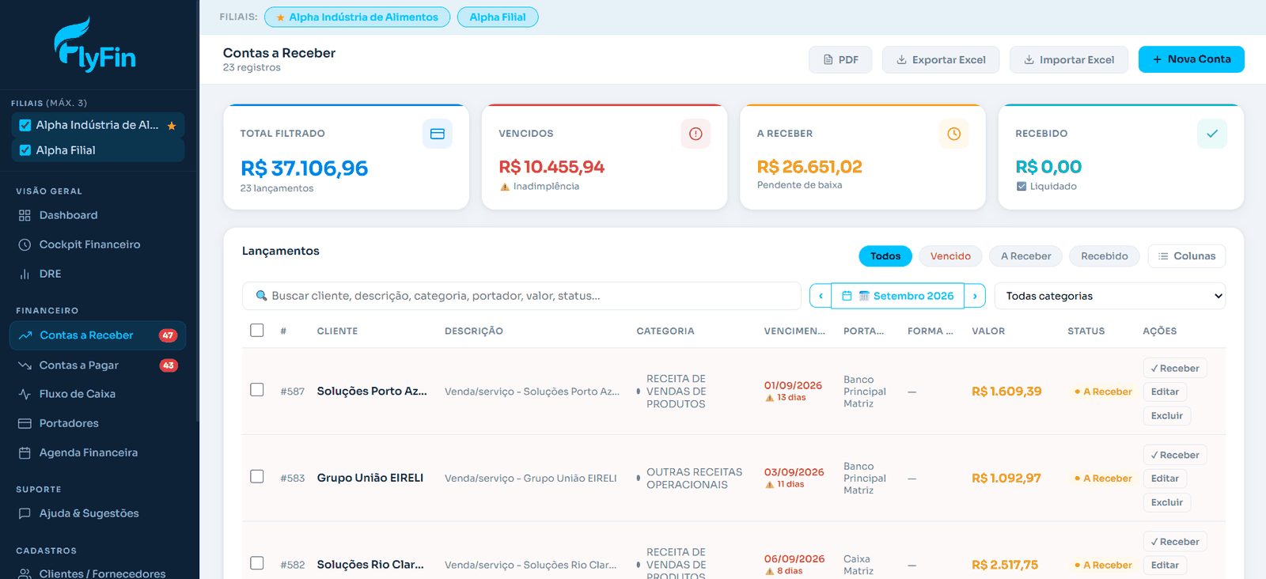The height and width of the screenshot is (579, 1266).
Task: Click Importar Excel button
Action: (1069, 59)
